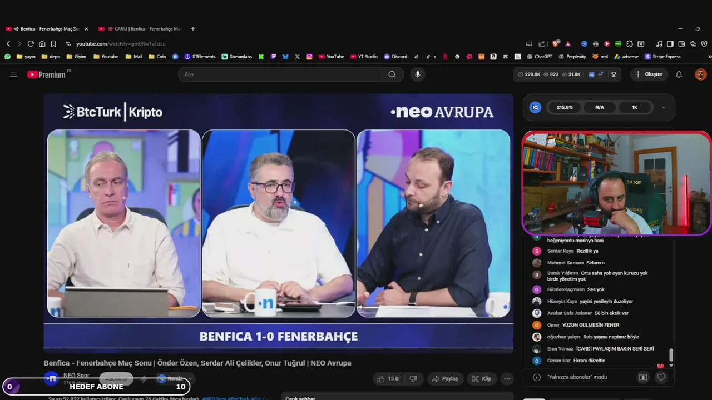Open the 'depo' bookmark folder
Image resolution: width=712 pixels, height=400 pixels.
[51, 57]
